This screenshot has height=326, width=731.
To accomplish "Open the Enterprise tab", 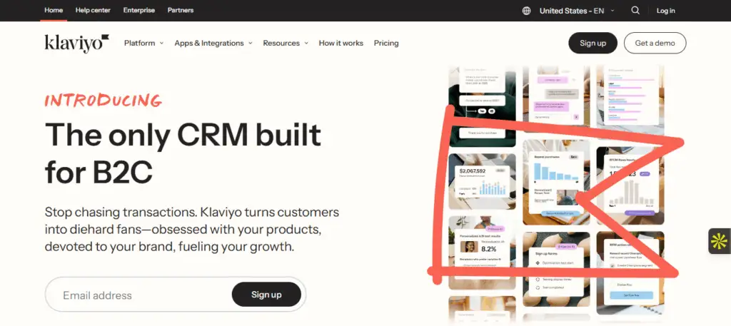I will (138, 10).
